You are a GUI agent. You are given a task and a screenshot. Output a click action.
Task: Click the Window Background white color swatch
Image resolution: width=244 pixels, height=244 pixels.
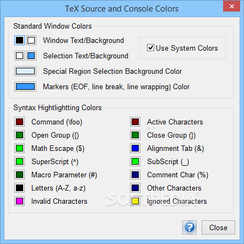coord(31,40)
